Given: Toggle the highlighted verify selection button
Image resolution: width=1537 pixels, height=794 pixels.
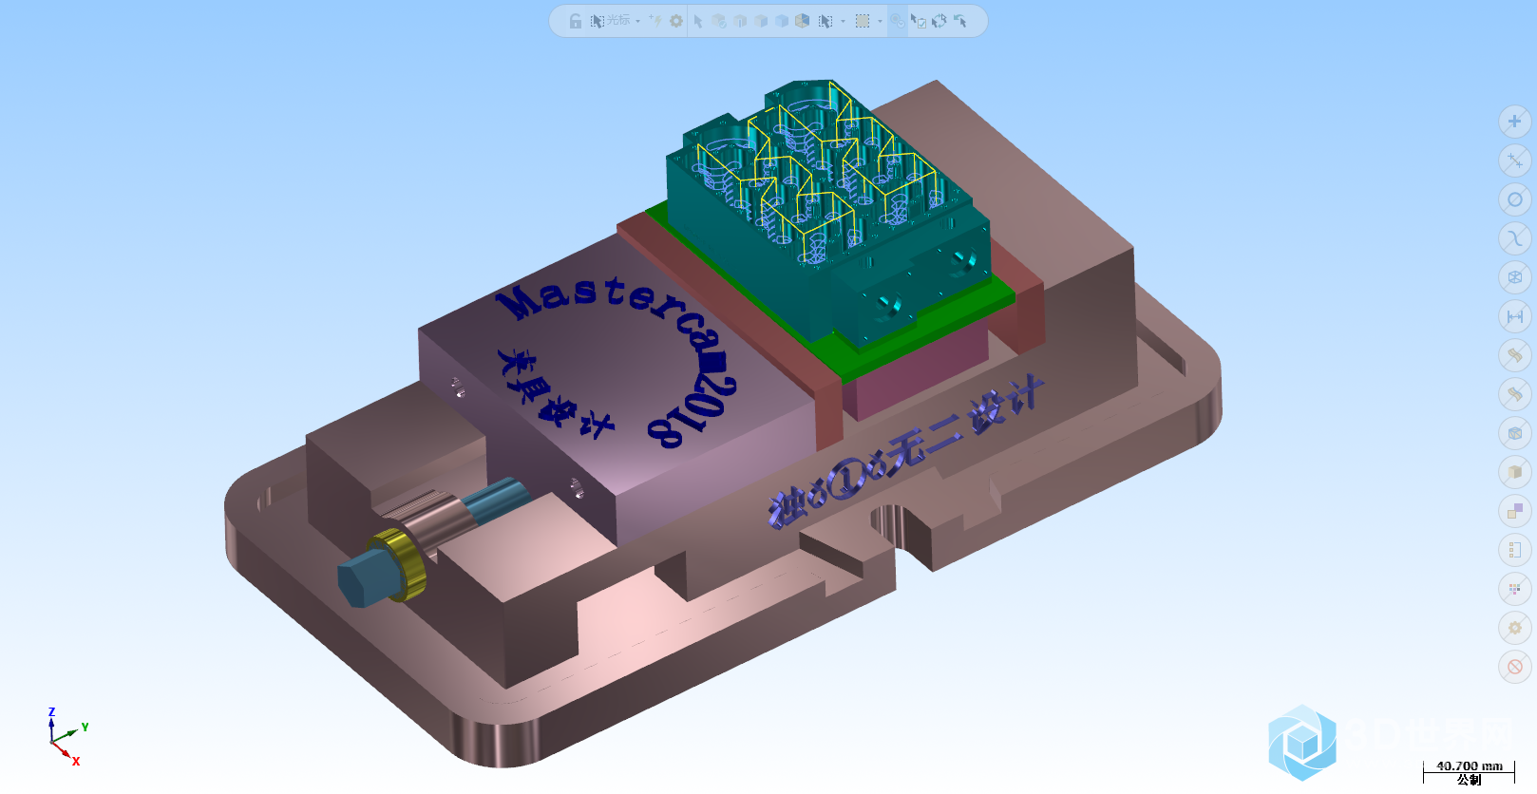Looking at the screenshot, I should click(898, 21).
